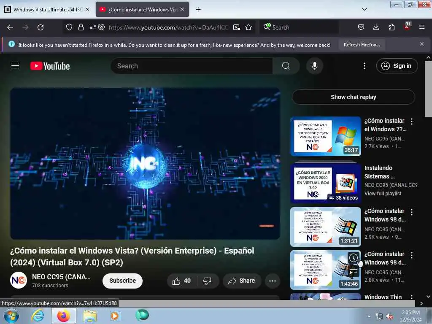Click View full playlist link

pos(383,193)
